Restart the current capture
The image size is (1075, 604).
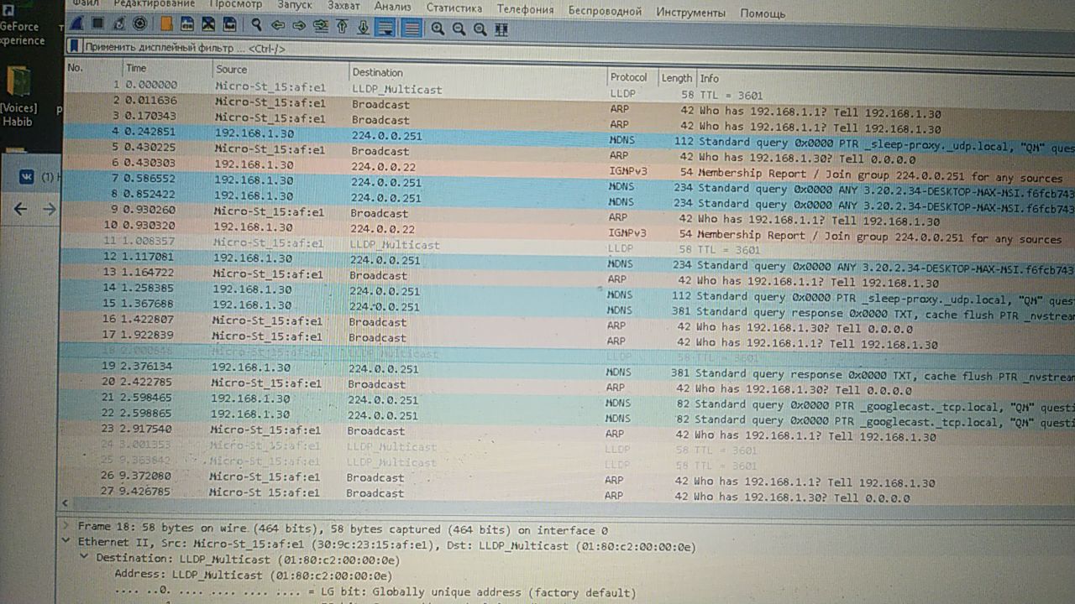[x=119, y=24]
